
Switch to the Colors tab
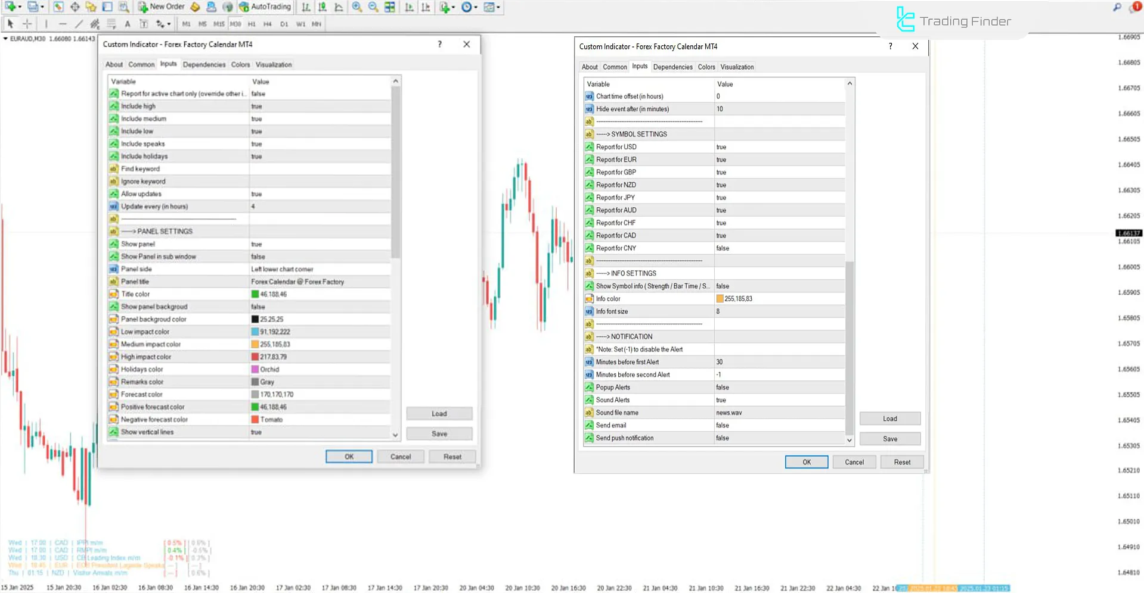[x=240, y=64]
